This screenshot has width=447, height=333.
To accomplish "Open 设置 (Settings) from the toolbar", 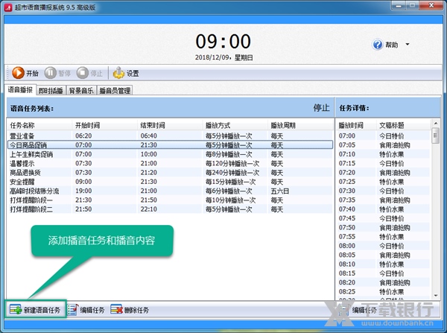I will tap(126, 73).
